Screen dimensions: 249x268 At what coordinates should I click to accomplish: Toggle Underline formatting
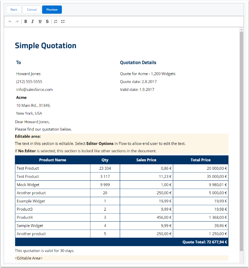40,22
